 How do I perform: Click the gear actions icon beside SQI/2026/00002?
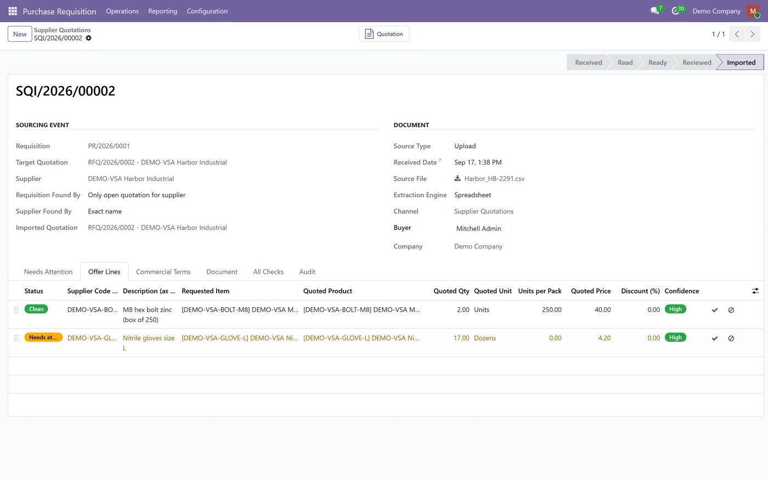[88, 38]
